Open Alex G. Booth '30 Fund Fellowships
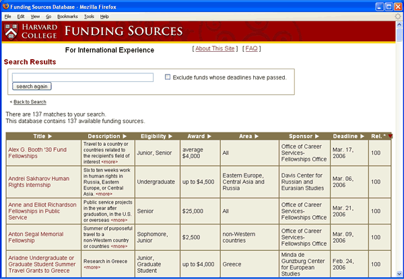This screenshot has width=404, height=279. click(37, 153)
